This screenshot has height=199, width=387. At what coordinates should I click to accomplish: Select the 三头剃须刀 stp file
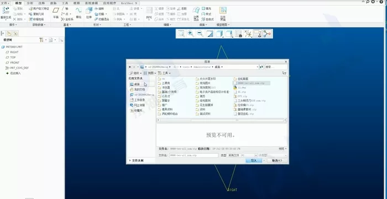(x=250, y=101)
